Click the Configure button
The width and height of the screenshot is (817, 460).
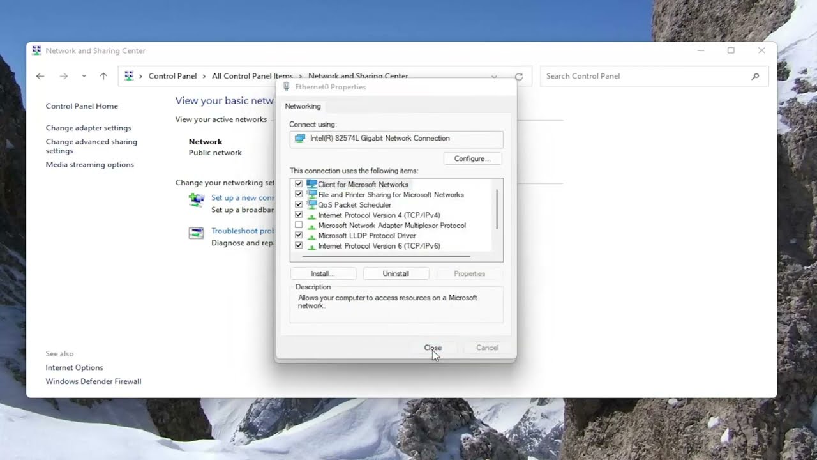pos(472,158)
